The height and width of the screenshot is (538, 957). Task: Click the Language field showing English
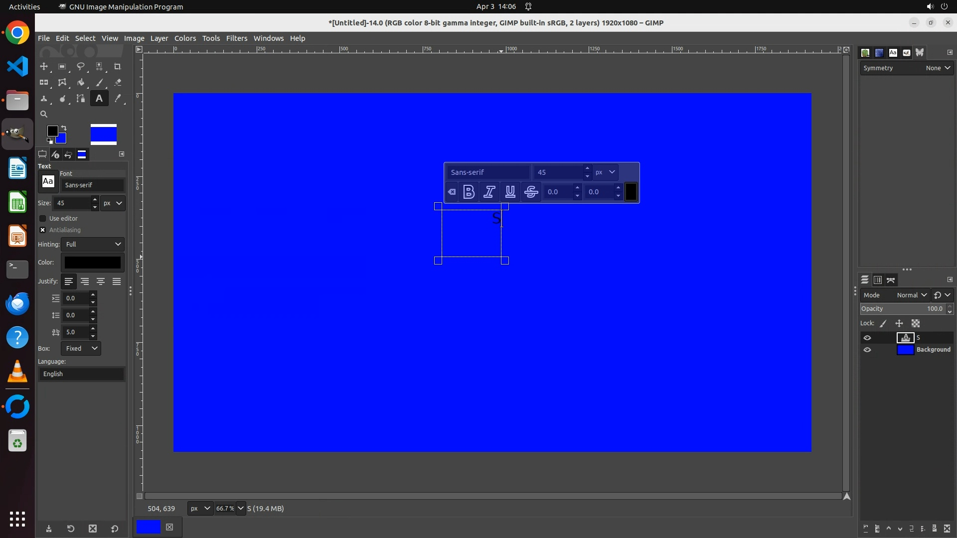click(81, 374)
